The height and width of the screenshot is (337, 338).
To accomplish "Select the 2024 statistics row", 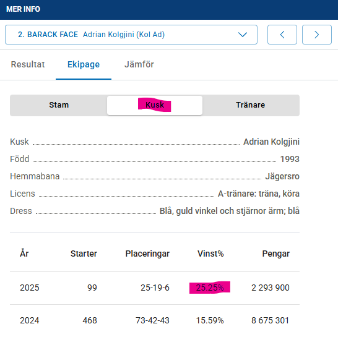I will coord(155,321).
